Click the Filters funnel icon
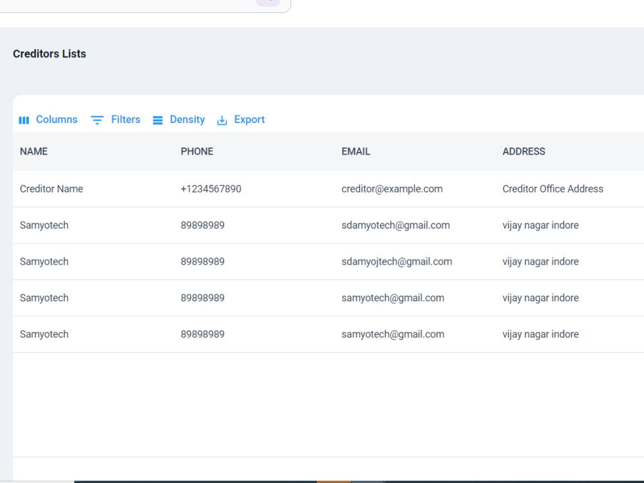This screenshot has height=483, width=644. click(97, 120)
